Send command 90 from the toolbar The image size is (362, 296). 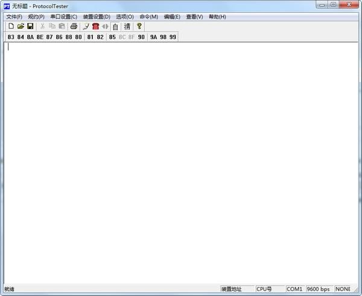coord(141,37)
